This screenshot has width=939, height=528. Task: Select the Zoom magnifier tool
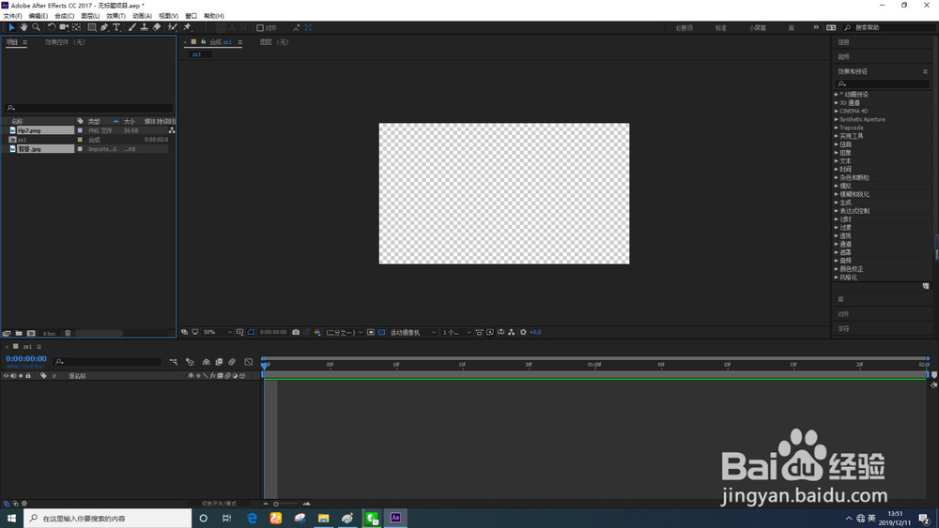pyautogui.click(x=36, y=27)
